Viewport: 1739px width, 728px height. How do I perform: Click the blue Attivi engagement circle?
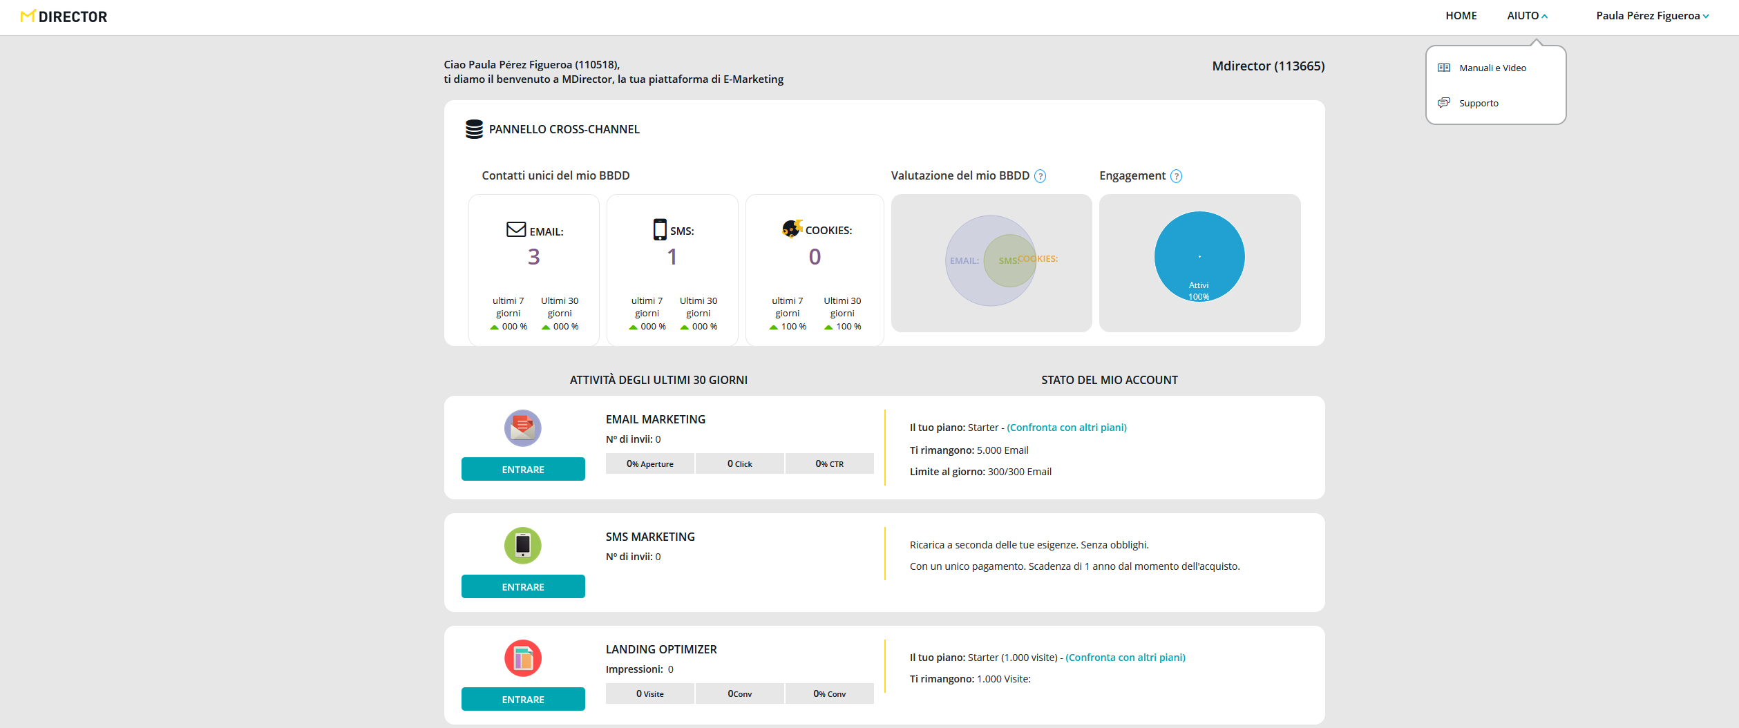click(x=1199, y=256)
